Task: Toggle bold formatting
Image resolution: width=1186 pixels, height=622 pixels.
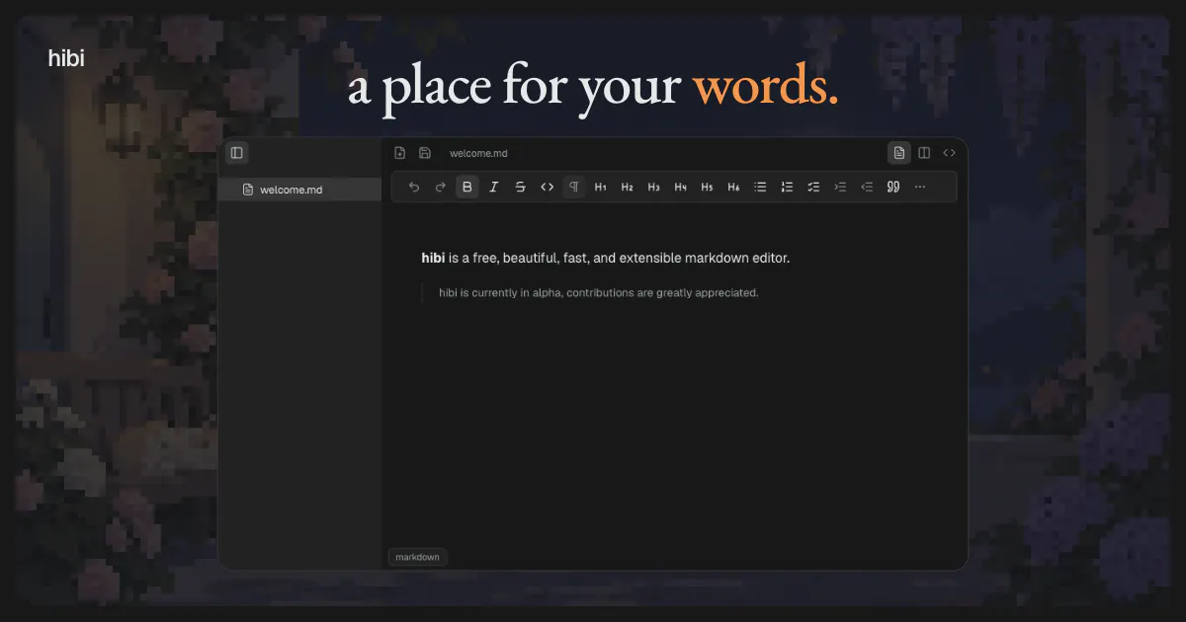Action: (x=467, y=187)
